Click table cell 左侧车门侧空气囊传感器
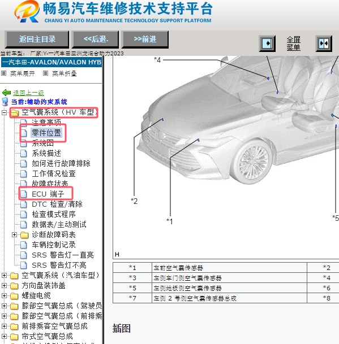 229,278
